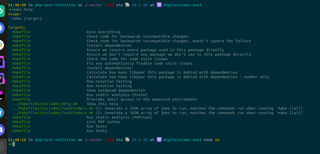Open Telegram from the dock
Image resolution: width=320 pixels, height=154 pixels.
(x=1, y=113)
